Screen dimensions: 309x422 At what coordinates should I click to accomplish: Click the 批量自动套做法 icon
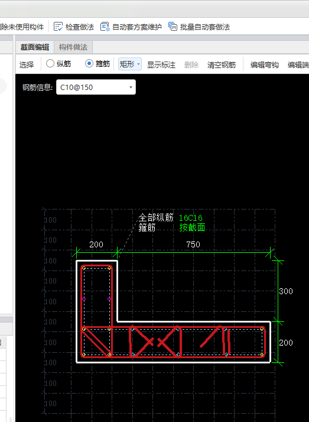(173, 27)
